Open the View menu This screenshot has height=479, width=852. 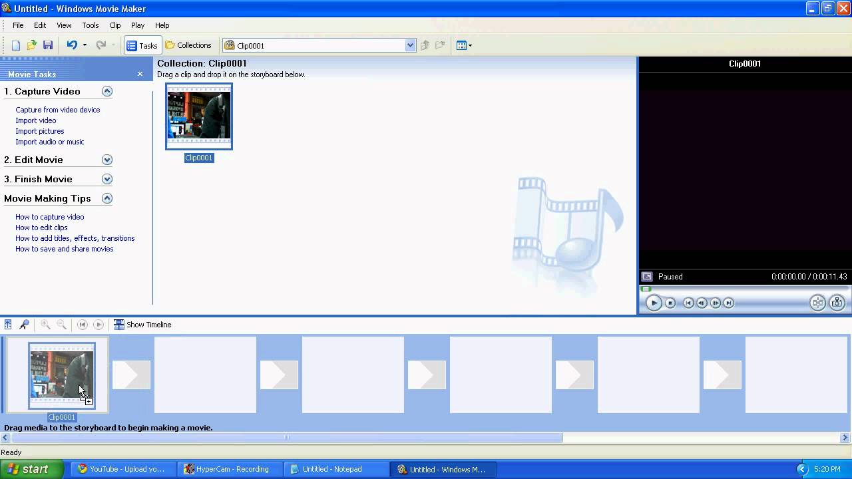pyautogui.click(x=64, y=25)
